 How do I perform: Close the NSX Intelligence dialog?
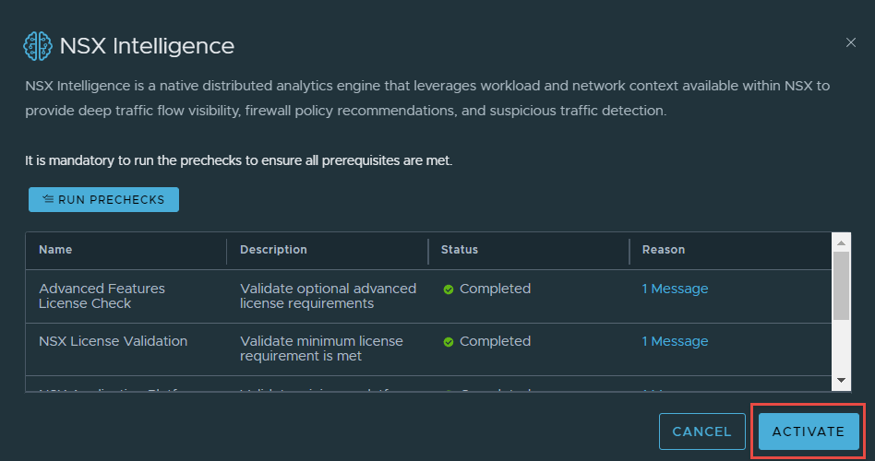850,42
